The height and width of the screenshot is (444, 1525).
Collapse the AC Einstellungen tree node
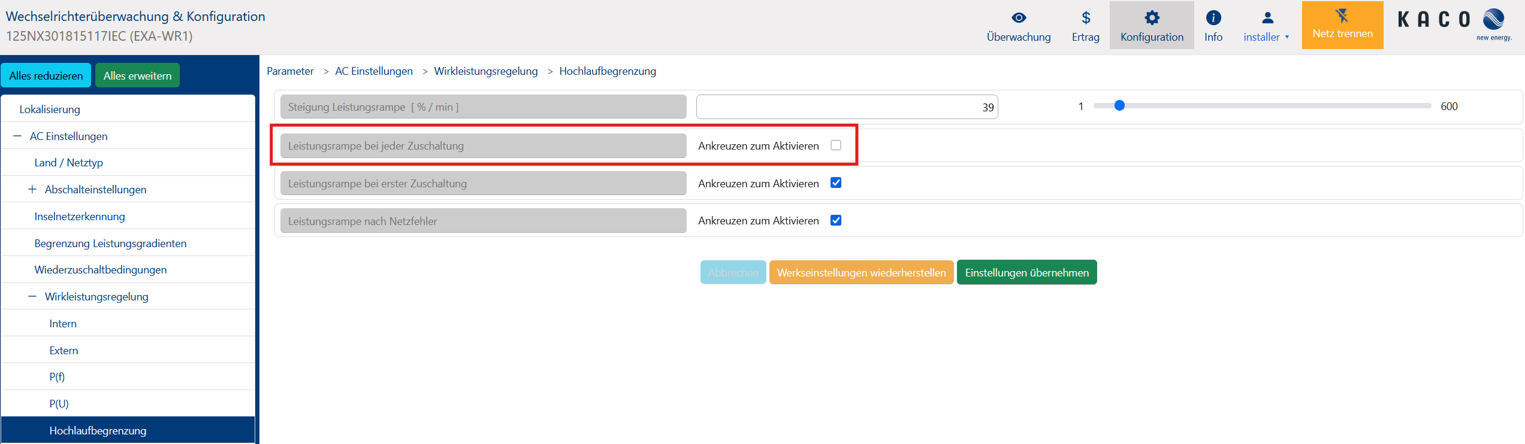(x=17, y=136)
